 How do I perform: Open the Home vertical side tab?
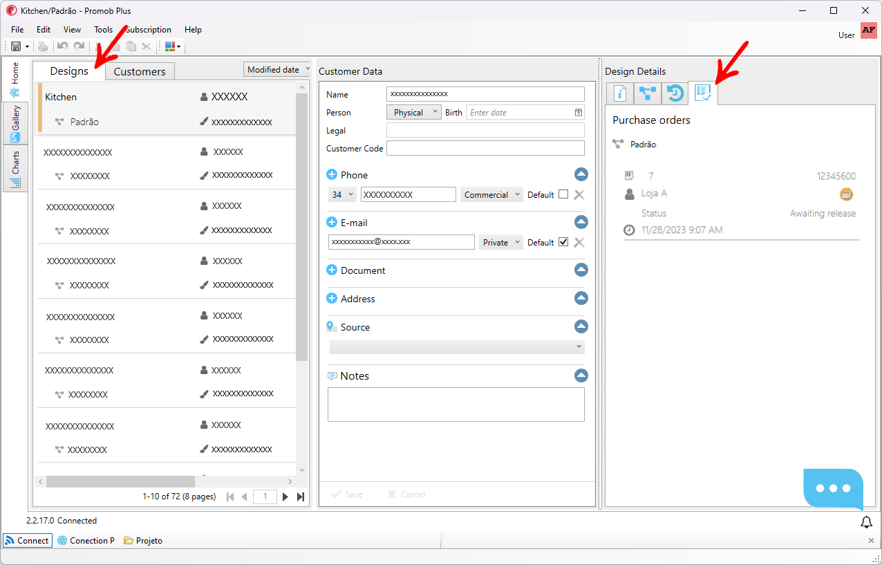[15, 80]
